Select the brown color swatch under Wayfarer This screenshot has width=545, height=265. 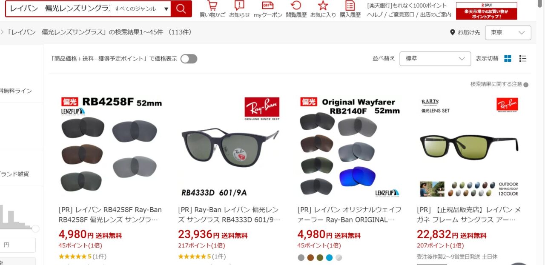[310, 257]
